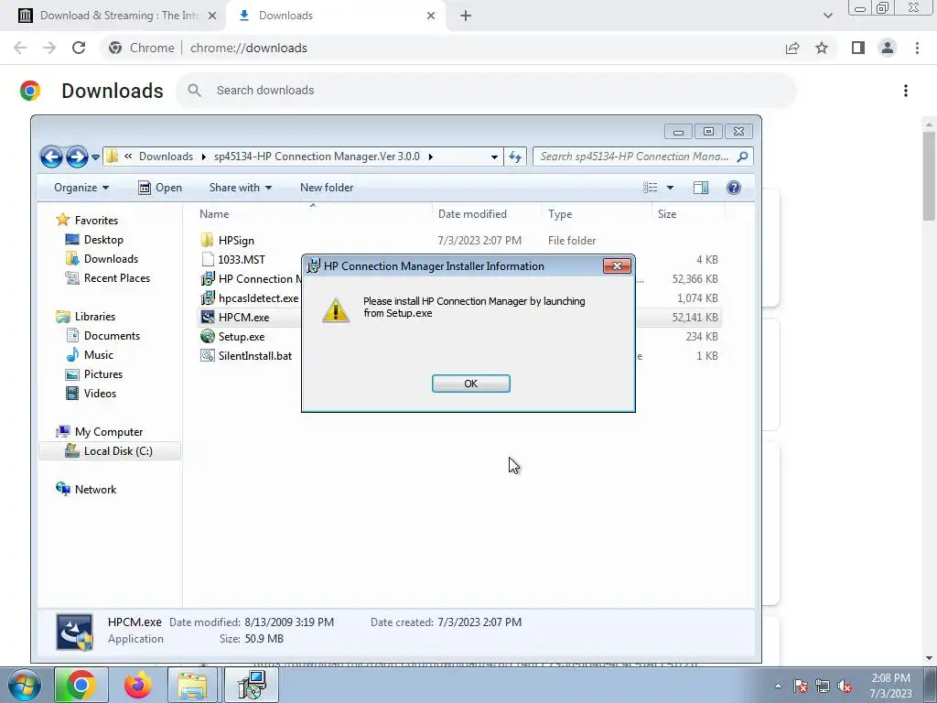This screenshot has width=937, height=703.
Task: Share this page from the Chrome toolbar
Action: pos(792,48)
